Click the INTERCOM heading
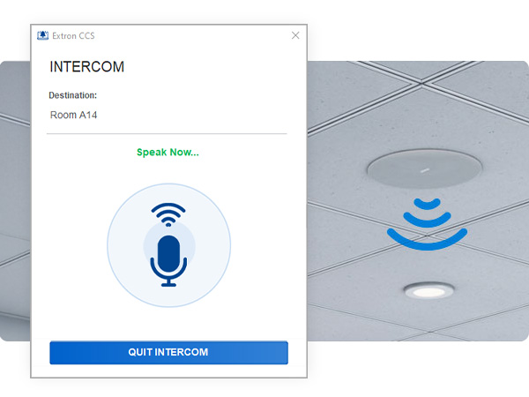The width and height of the screenshot is (529, 397). [86, 66]
